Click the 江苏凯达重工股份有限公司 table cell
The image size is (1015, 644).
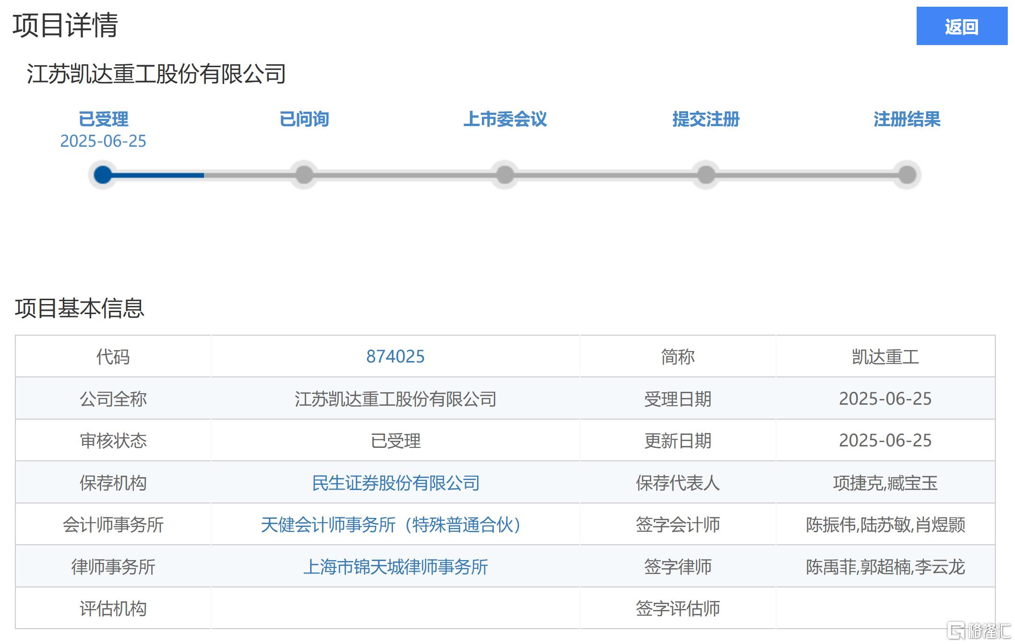click(x=395, y=398)
